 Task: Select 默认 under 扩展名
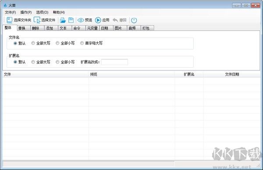[x=15, y=62]
